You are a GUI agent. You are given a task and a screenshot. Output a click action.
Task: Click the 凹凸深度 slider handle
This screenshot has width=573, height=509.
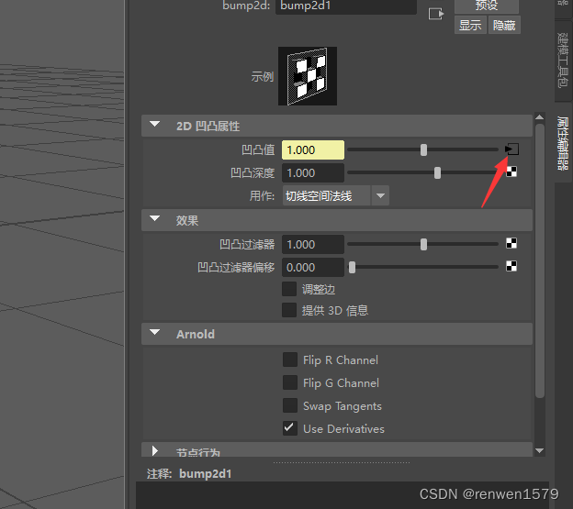click(x=437, y=172)
